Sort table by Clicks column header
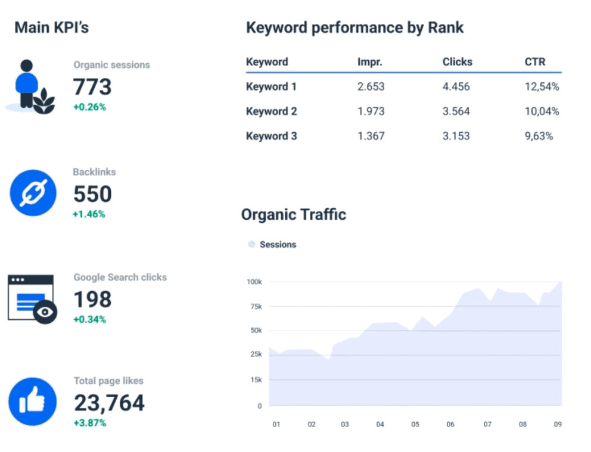The height and width of the screenshot is (452, 591). tap(457, 62)
